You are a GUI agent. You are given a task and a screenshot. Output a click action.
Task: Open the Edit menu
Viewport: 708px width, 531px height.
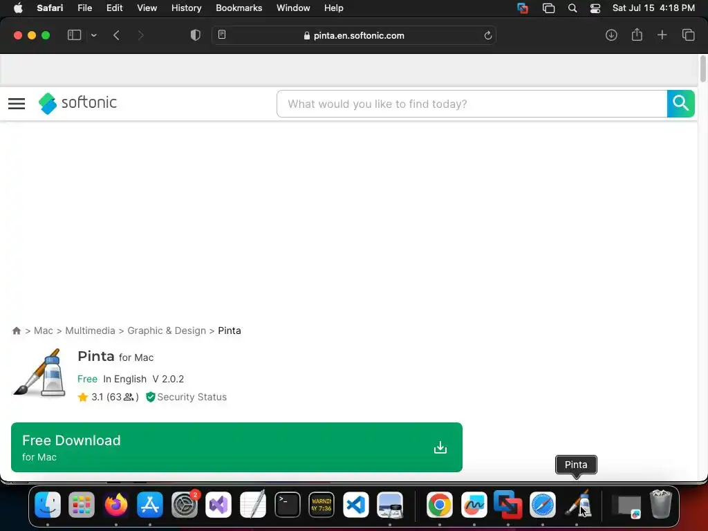(114, 8)
